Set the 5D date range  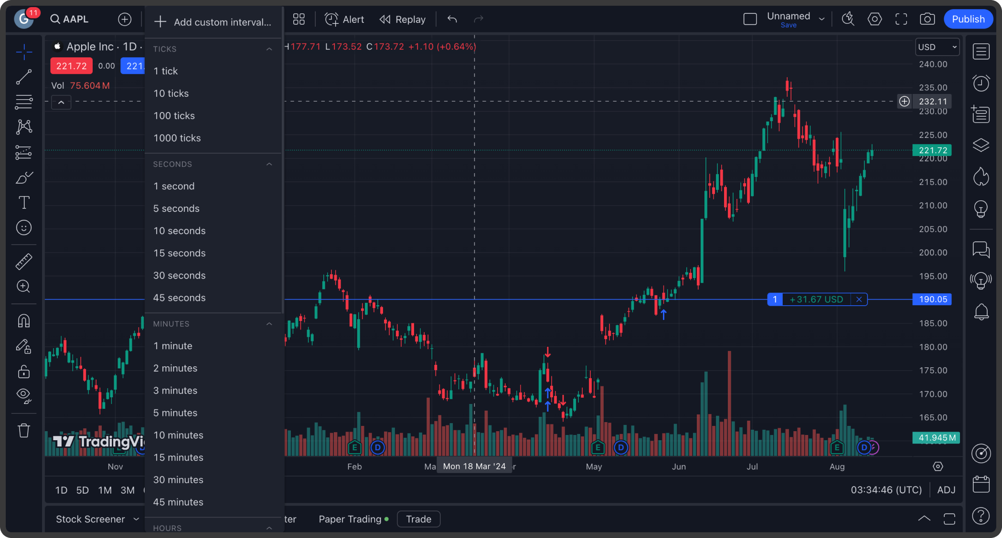(83, 490)
